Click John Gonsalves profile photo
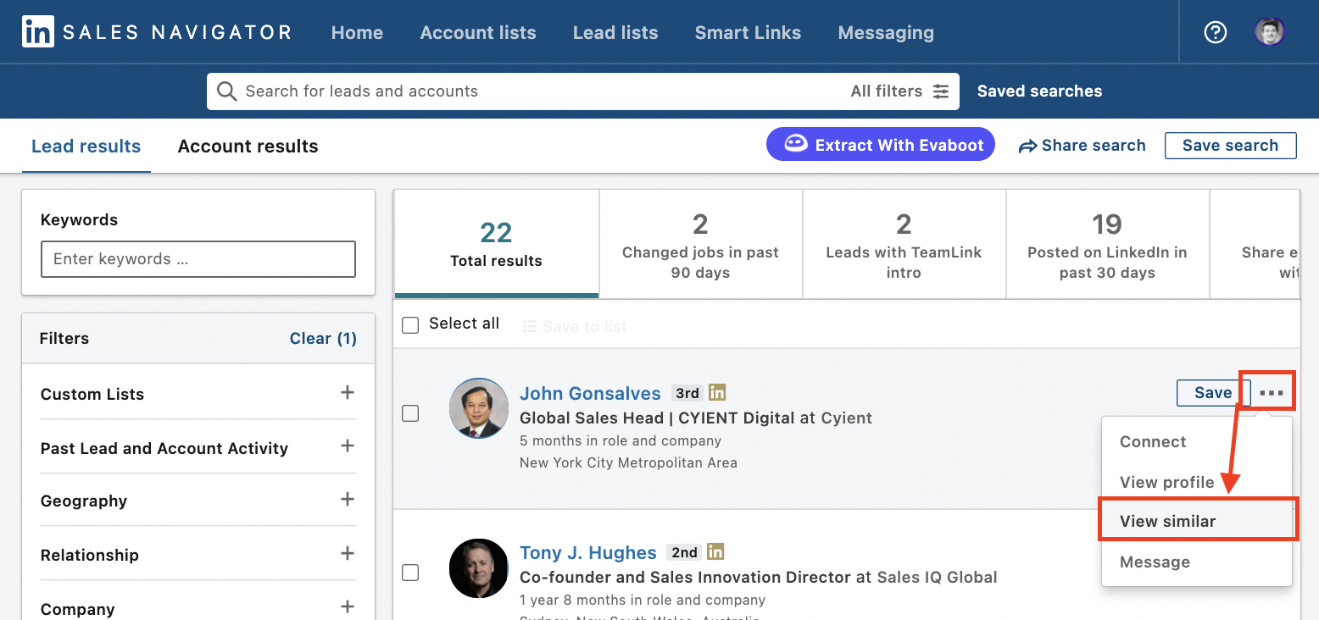 click(x=478, y=407)
